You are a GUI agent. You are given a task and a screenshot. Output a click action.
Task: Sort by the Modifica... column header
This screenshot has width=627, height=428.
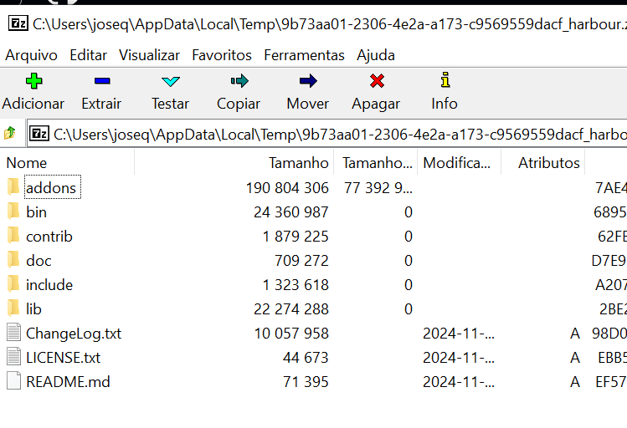tap(459, 163)
